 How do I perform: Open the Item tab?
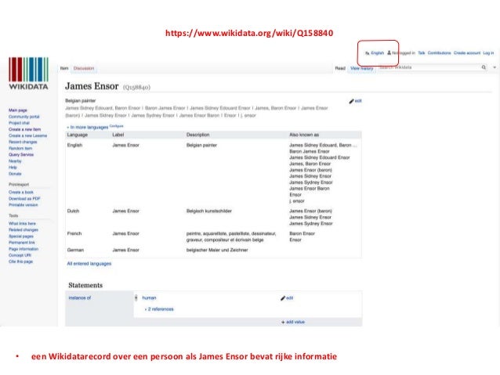[x=64, y=68]
